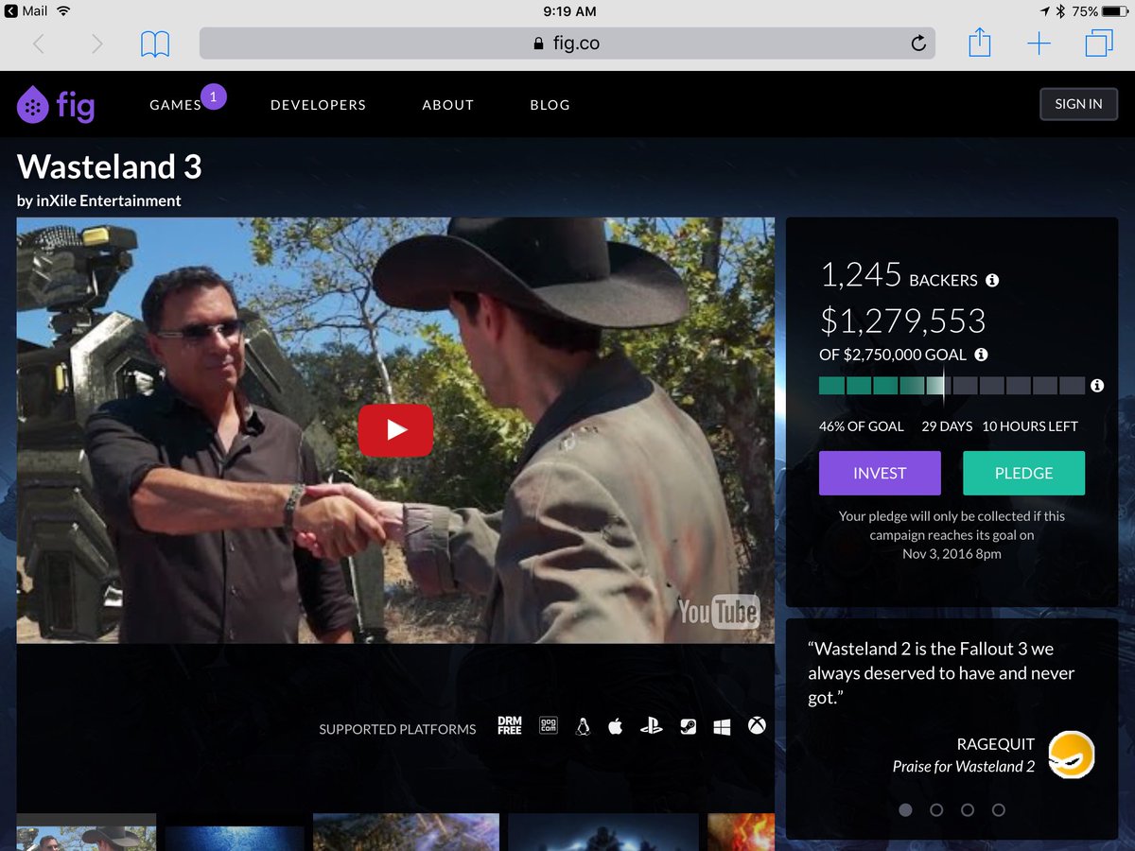Click the PlayStation platform icon
The width and height of the screenshot is (1135, 851).
coord(651,726)
